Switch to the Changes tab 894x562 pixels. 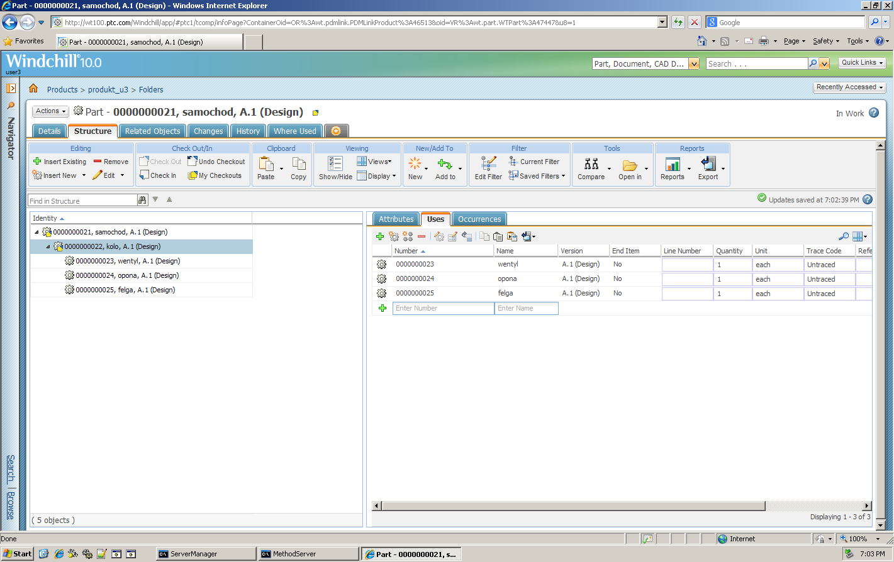[208, 131]
